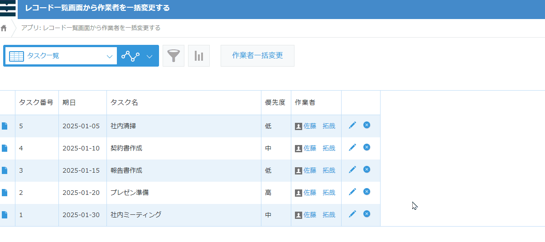Delete the 社内ミーティング record
The image size is (545, 242).
coord(367,214)
